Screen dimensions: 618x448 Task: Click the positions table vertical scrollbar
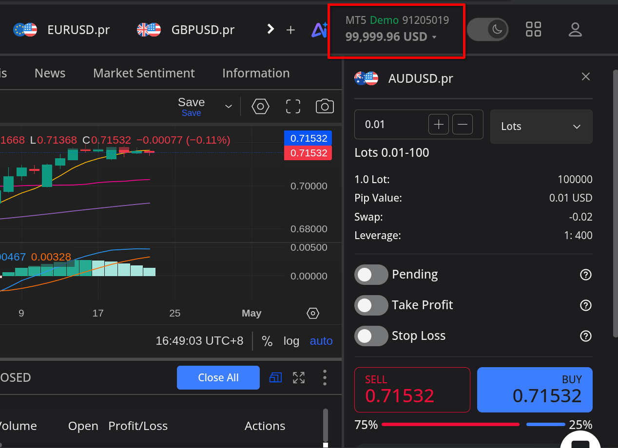pos(326,425)
